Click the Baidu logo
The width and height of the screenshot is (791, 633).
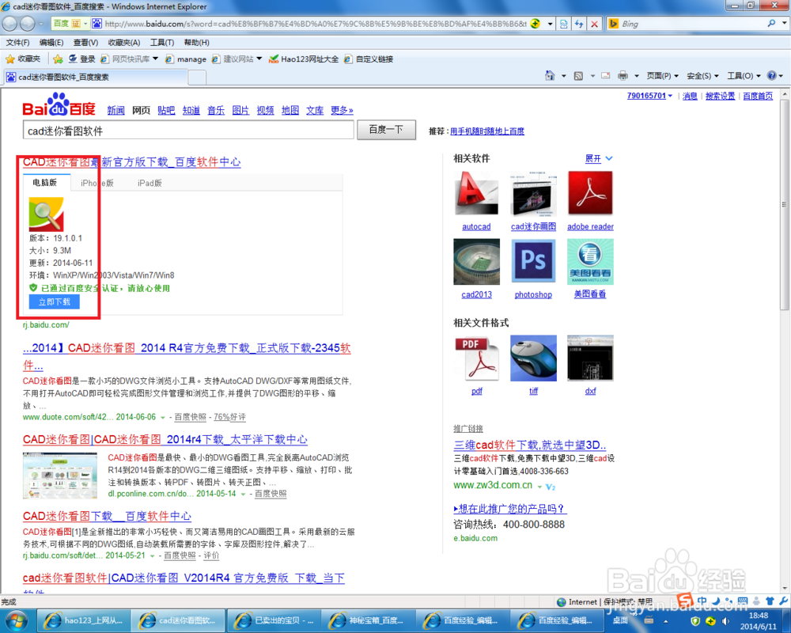pyautogui.click(x=59, y=104)
